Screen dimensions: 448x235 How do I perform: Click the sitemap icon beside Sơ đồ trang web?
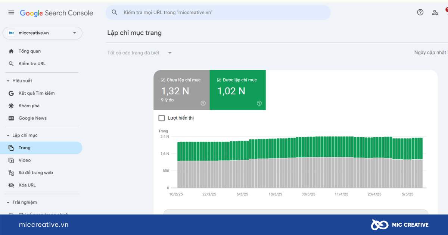coord(11,173)
